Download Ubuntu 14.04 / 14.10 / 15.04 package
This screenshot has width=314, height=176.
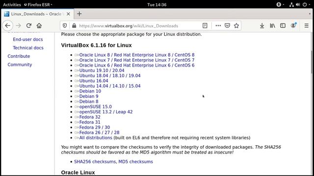pos(110,86)
